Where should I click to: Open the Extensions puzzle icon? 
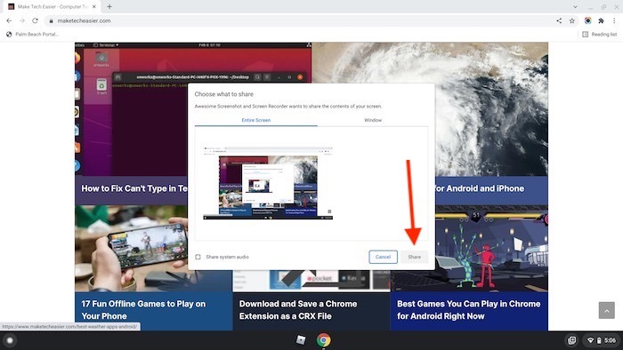coord(601,20)
